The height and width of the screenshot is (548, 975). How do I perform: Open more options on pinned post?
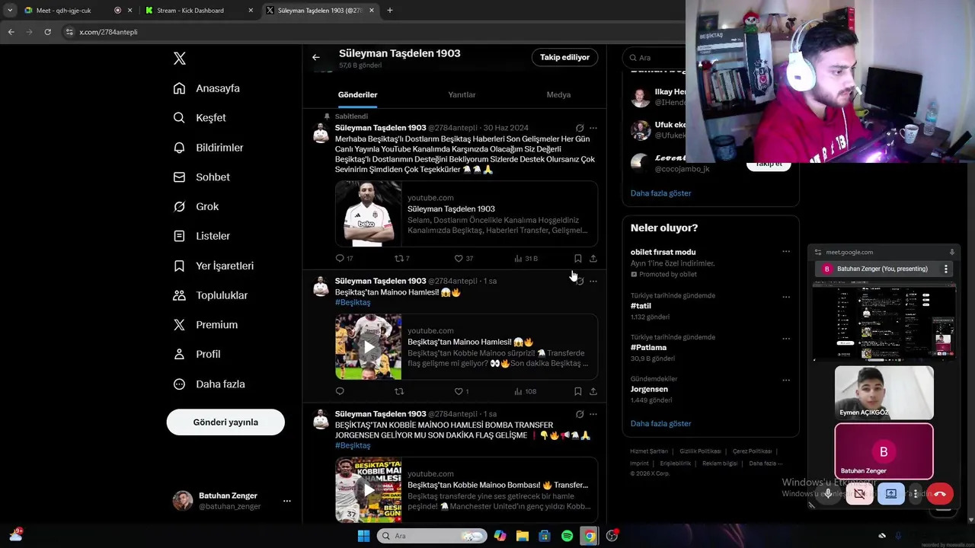coord(593,128)
